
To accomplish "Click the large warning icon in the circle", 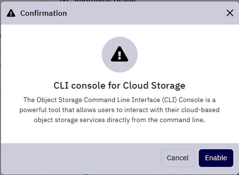I will pyautogui.click(x=119, y=54).
